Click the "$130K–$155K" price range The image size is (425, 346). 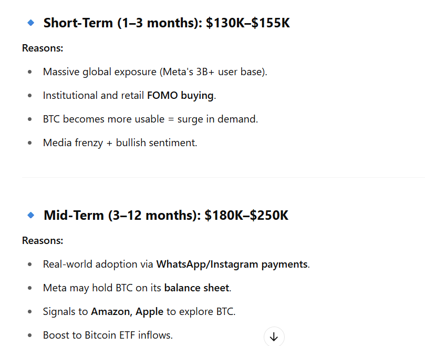point(248,23)
